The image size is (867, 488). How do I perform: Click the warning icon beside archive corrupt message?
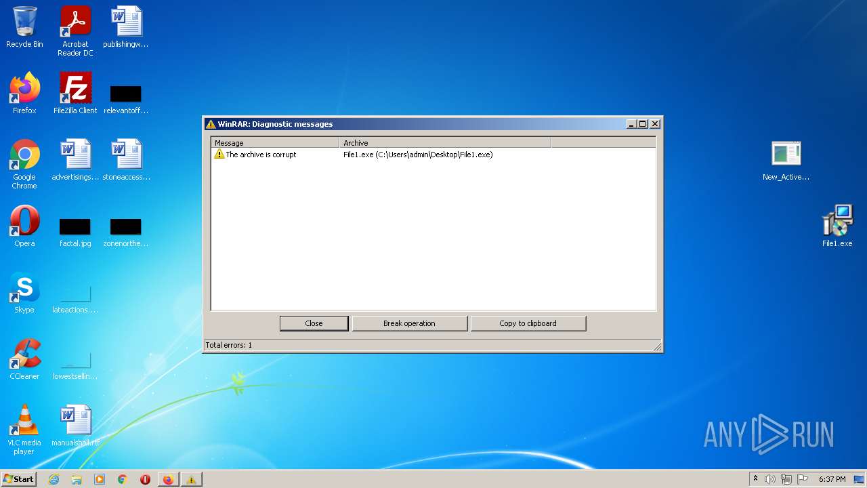219,155
